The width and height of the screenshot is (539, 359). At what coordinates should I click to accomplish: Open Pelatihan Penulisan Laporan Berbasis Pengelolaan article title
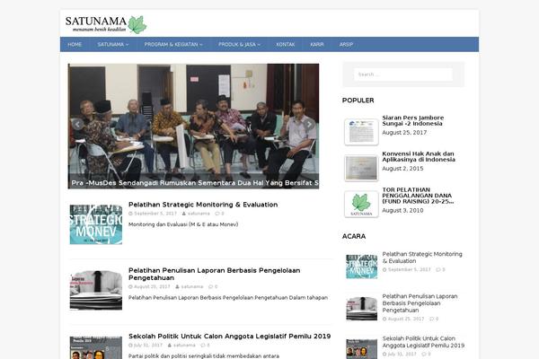coord(214,274)
